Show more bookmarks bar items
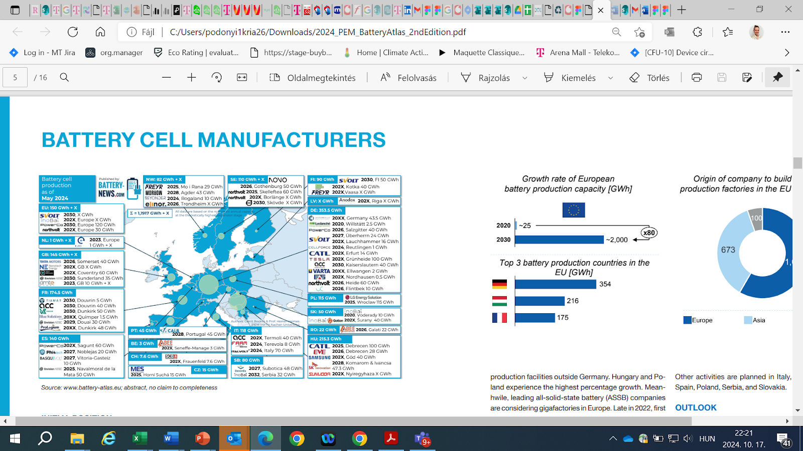Viewport: 803px width, 451px height. [x=787, y=53]
